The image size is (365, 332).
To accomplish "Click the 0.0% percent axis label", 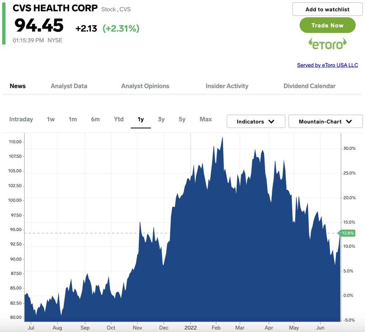I will tap(348, 295).
